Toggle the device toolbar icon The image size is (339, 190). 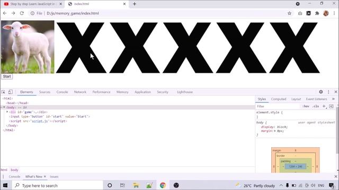pyautogui.click(x=10, y=92)
